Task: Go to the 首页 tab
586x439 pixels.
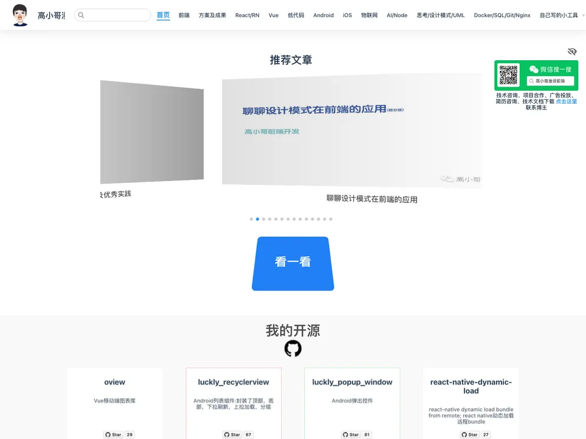Action: (163, 15)
